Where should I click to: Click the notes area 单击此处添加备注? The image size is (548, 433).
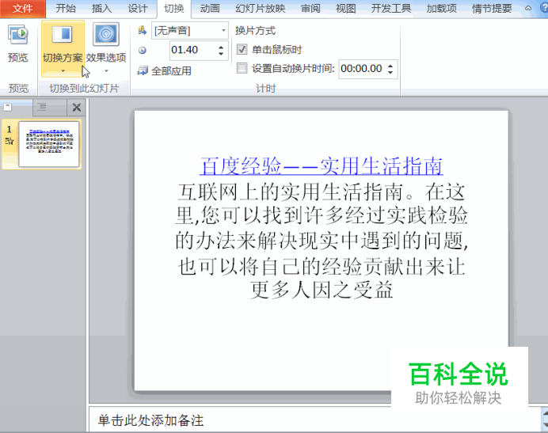coord(150,420)
